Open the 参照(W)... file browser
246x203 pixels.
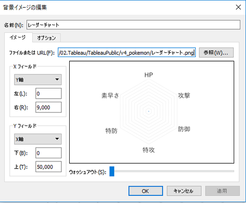tap(216, 52)
